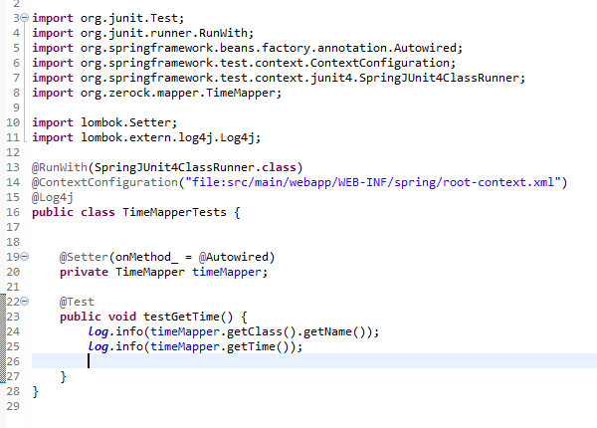This screenshot has height=428, width=597.
Task: Click the @Setter annotation on line 19
Action: click(x=84, y=257)
